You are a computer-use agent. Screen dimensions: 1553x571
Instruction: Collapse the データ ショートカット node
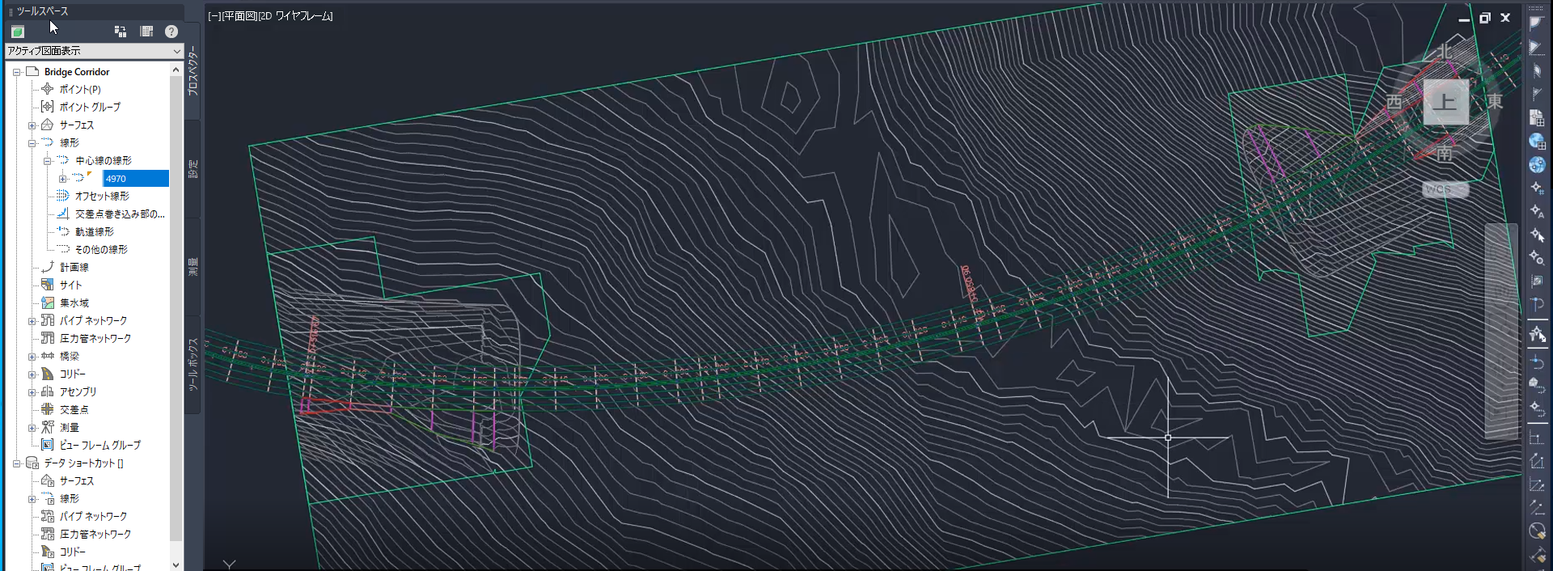[16, 463]
